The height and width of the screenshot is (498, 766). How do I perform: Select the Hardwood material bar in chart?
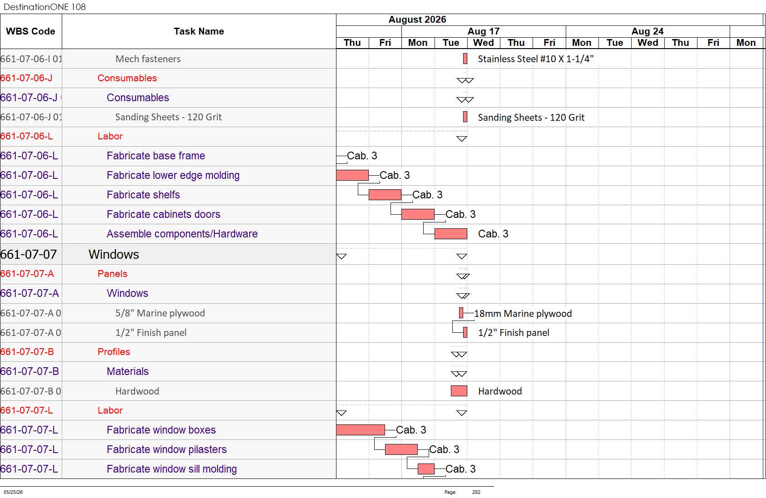459,391
